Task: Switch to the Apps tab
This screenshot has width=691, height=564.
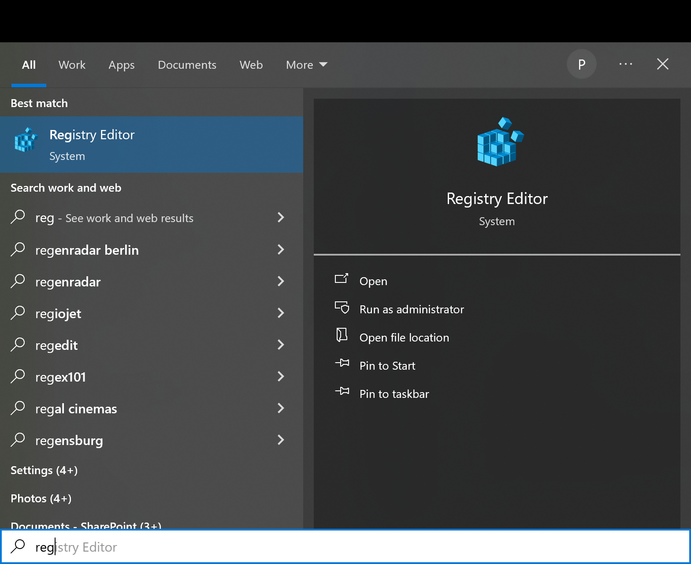Action: point(122,65)
